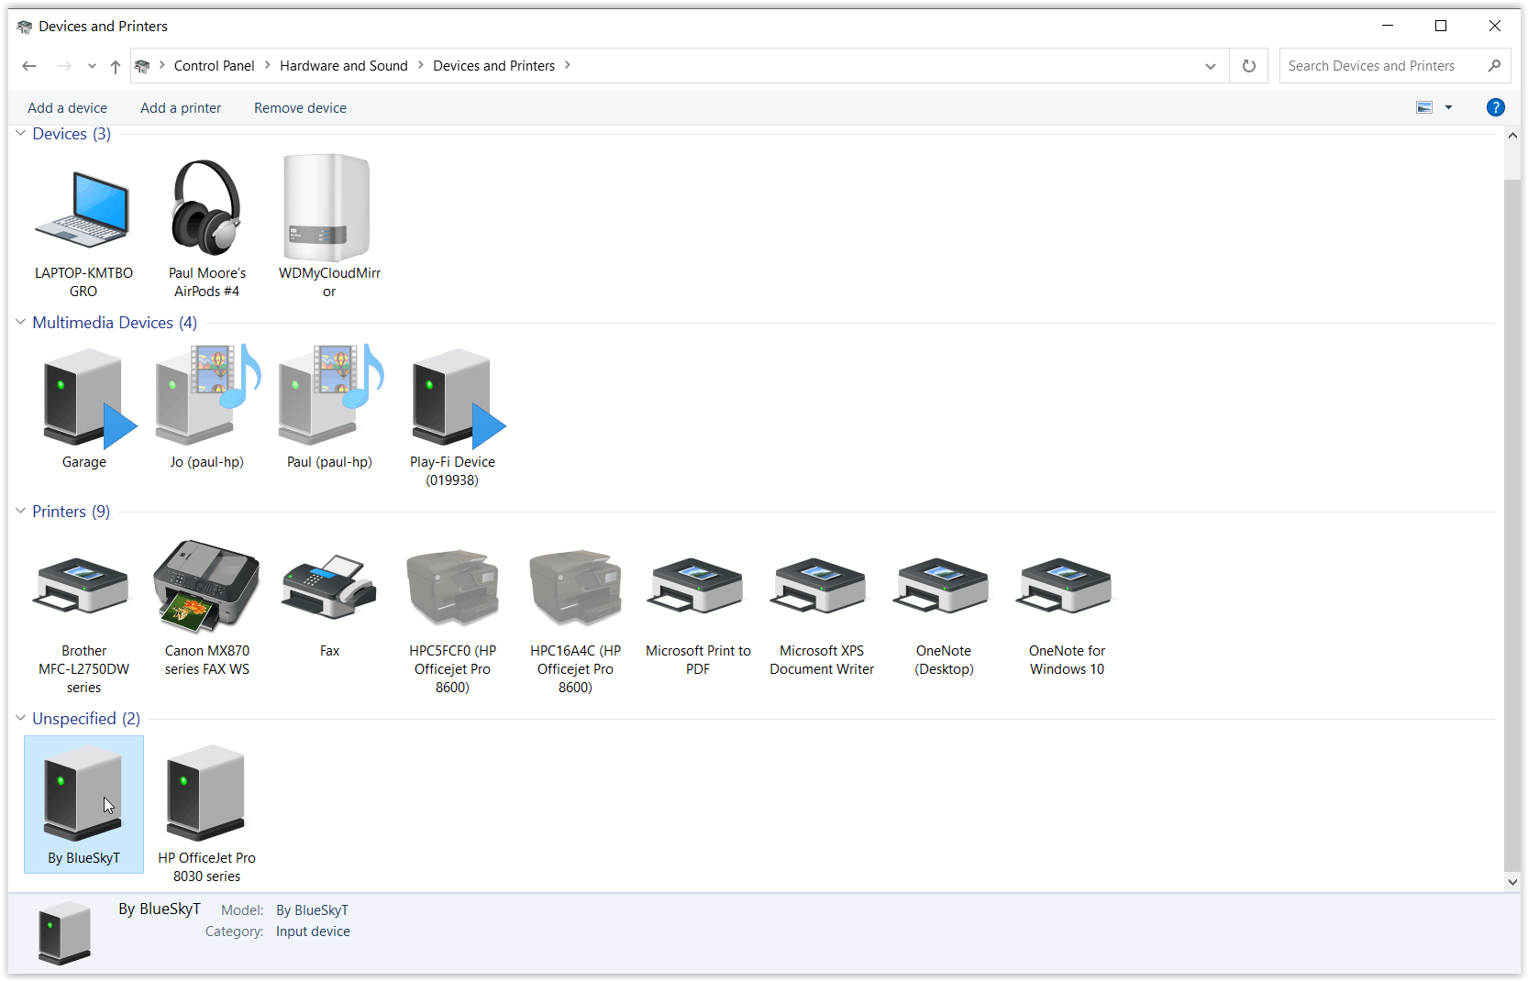1528x981 pixels.
Task: Select the HPC16A4C HP Officejet Pro 8600
Action: (x=575, y=587)
